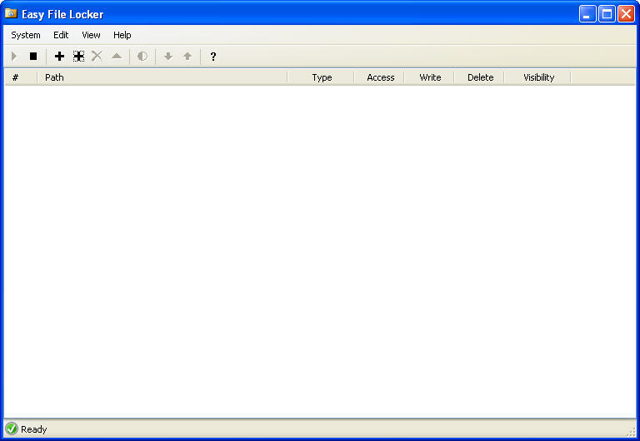The image size is (640, 441).
Task: Maximize the Easy File Locker window
Action: 607,14
